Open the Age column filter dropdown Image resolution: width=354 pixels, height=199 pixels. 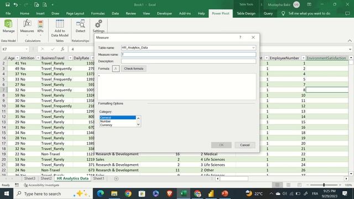(x=17, y=58)
